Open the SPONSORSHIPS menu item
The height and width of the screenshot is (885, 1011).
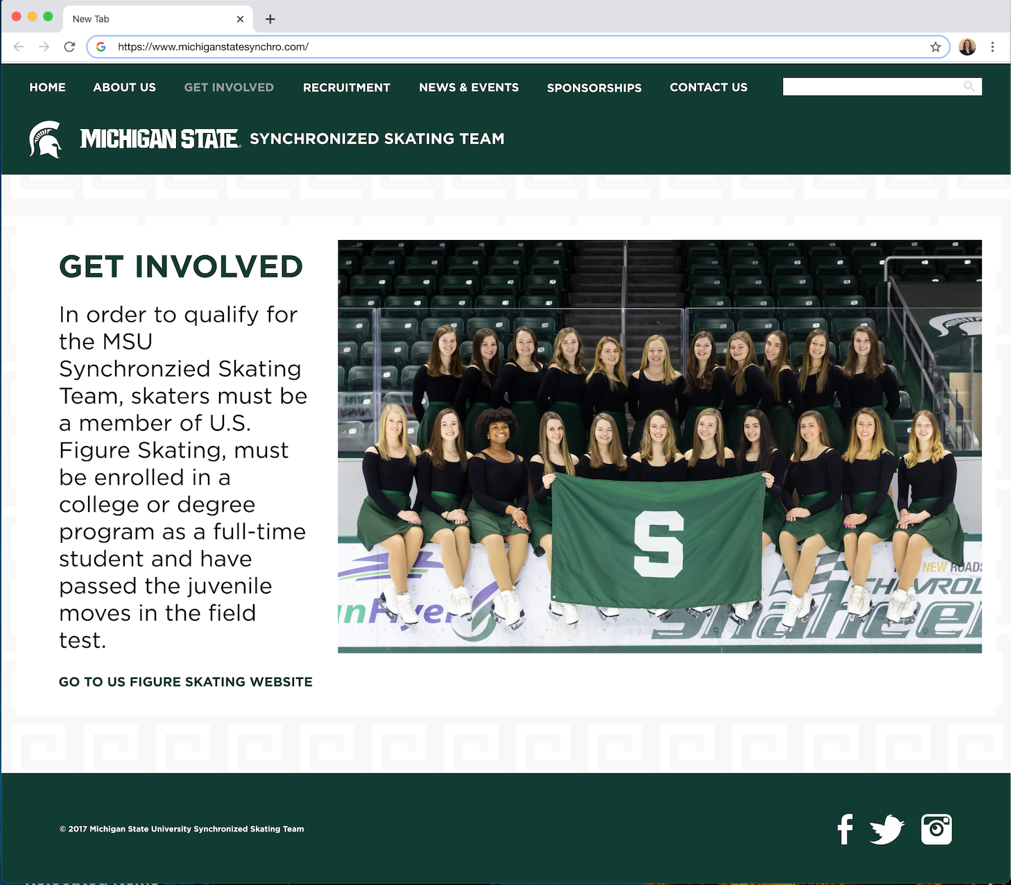(x=594, y=87)
